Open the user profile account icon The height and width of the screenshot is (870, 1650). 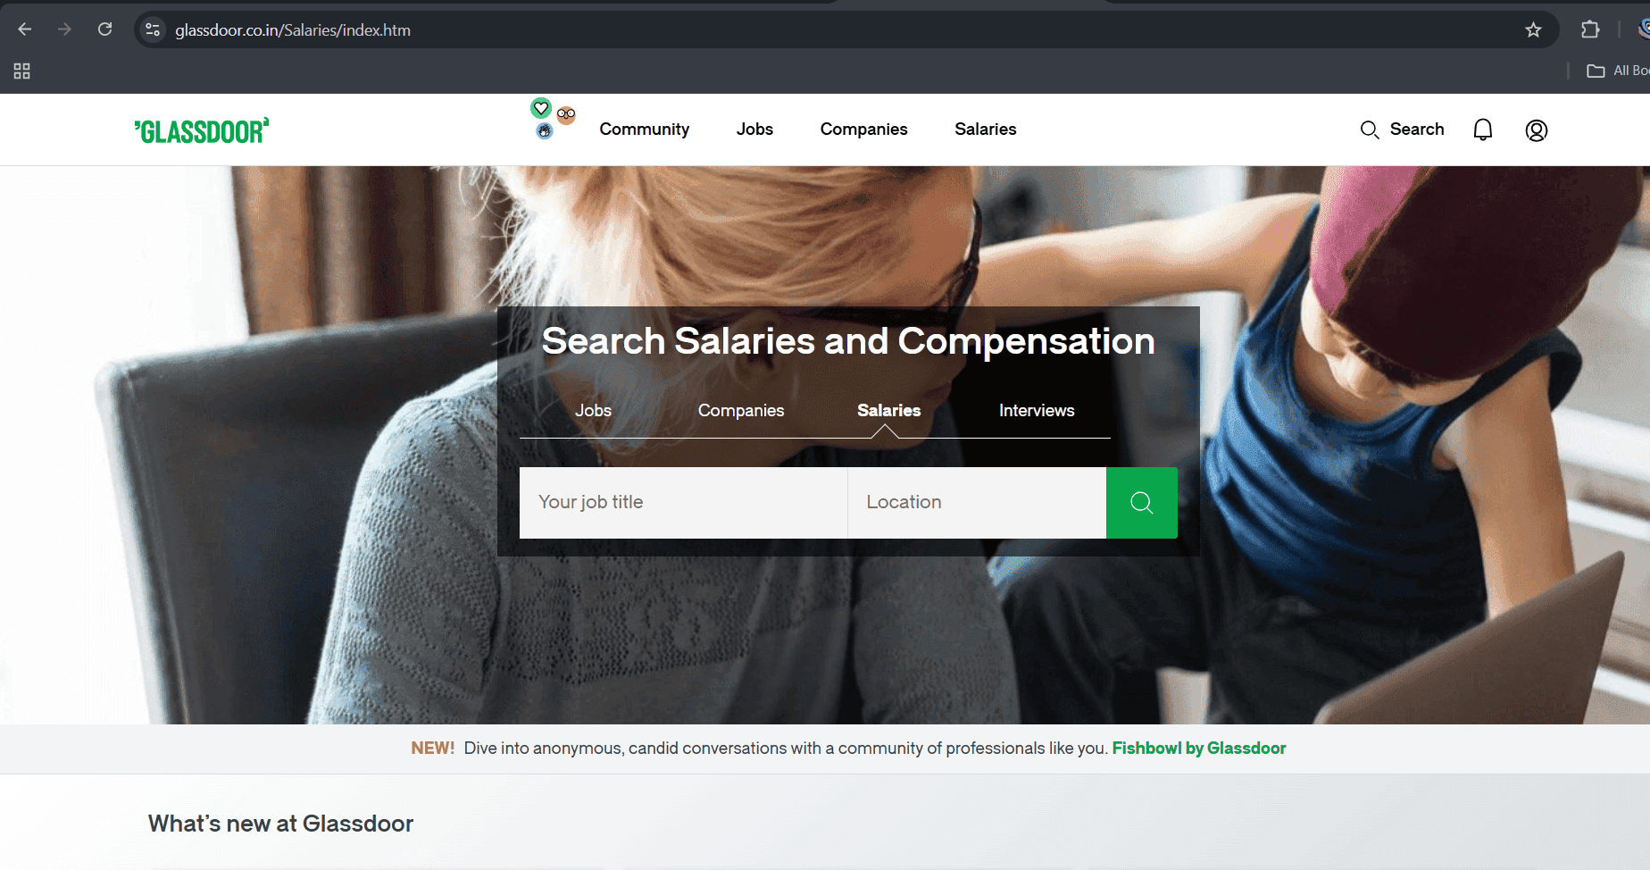(1537, 130)
